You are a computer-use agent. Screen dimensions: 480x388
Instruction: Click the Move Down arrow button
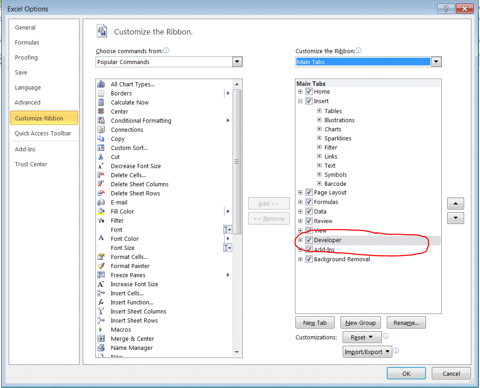pos(455,218)
